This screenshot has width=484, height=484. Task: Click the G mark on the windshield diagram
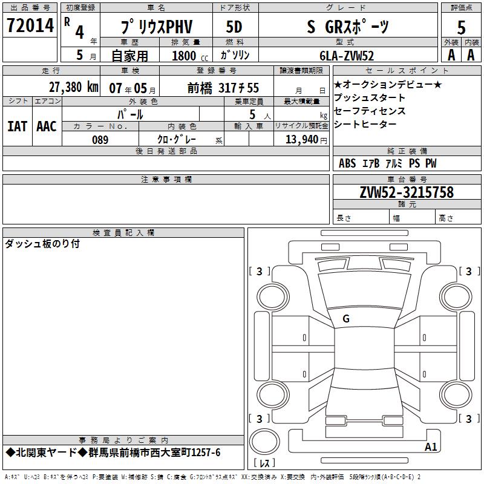click(345, 319)
